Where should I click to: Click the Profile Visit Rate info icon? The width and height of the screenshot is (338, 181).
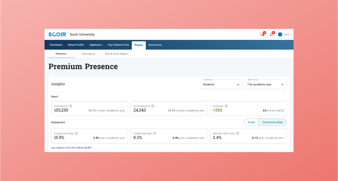(x=155, y=133)
